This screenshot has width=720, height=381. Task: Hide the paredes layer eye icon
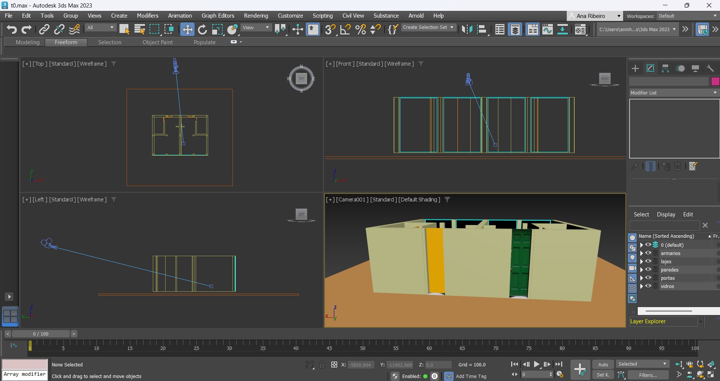point(648,270)
